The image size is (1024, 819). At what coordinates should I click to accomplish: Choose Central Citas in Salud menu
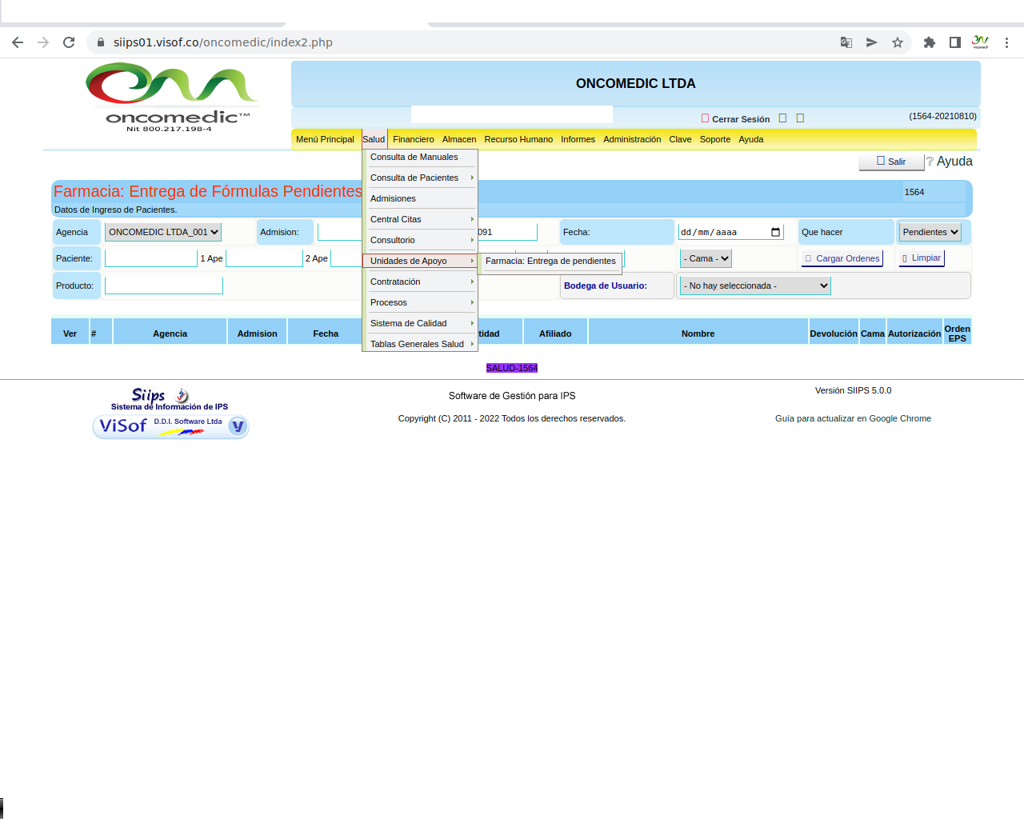click(396, 220)
